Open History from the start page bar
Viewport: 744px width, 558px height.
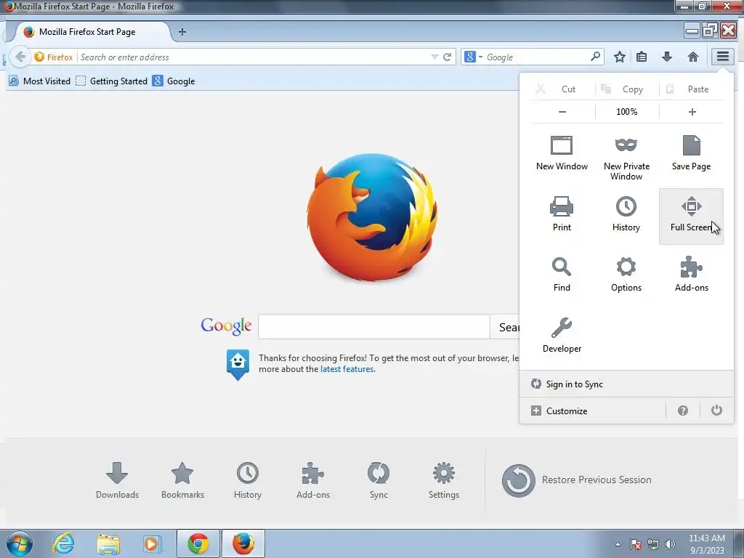248,480
